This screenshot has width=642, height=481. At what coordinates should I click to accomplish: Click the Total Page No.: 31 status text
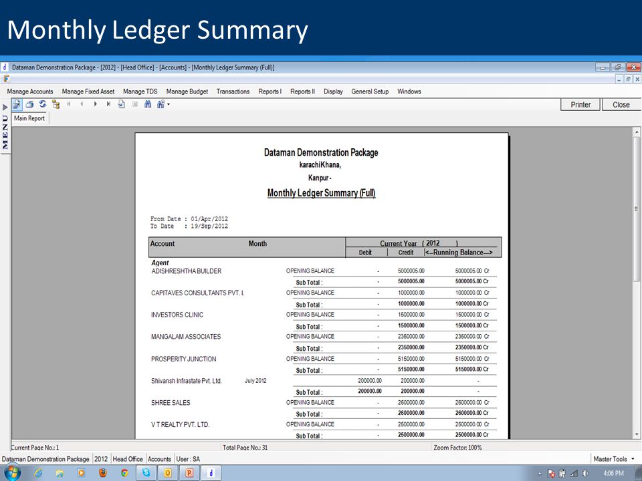pyautogui.click(x=245, y=448)
